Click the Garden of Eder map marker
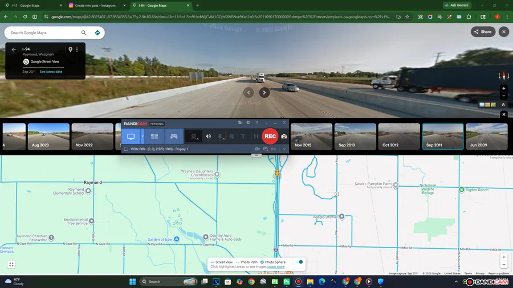 [177, 239]
